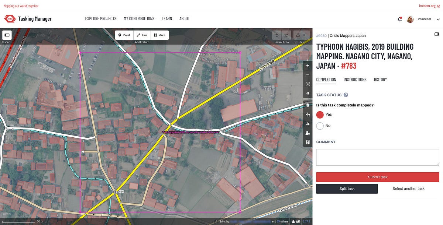Click the geolocate arrow icon
443x225 pixels.
pos(308,93)
